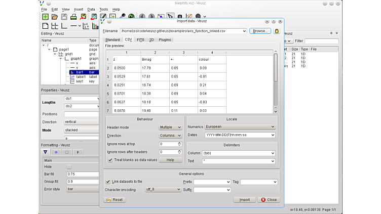381x214 pixels.
Task: Click the Browse... button
Action: coord(260,31)
